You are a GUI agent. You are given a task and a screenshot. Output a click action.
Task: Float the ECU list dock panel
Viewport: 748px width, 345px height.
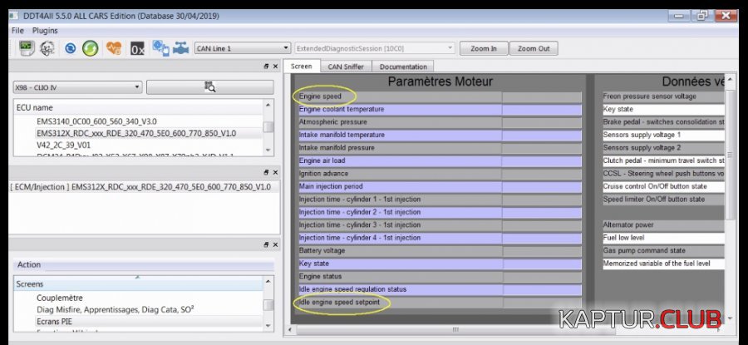[266, 67]
